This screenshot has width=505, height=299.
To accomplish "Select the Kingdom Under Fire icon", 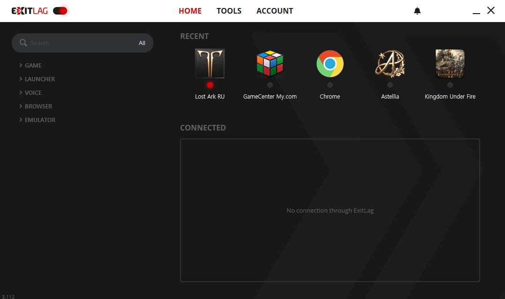I will pyautogui.click(x=450, y=63).
